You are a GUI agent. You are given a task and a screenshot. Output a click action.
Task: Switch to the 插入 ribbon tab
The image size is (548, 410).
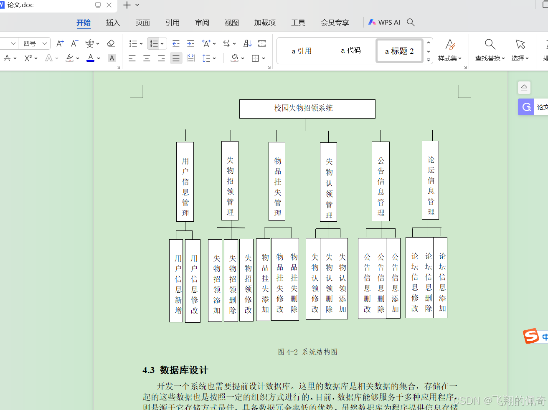[x=112, y=23]
